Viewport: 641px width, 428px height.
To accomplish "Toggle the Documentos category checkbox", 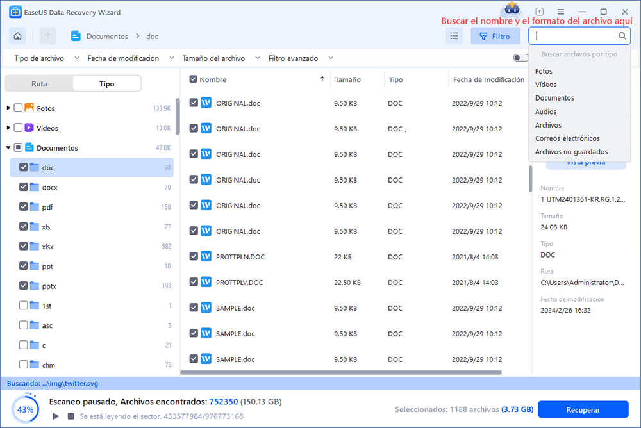I will pos(18,147).
